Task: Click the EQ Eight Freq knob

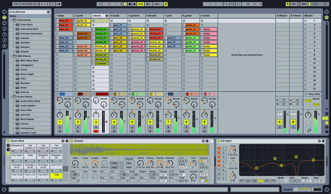Action: (x=232, y=150)
